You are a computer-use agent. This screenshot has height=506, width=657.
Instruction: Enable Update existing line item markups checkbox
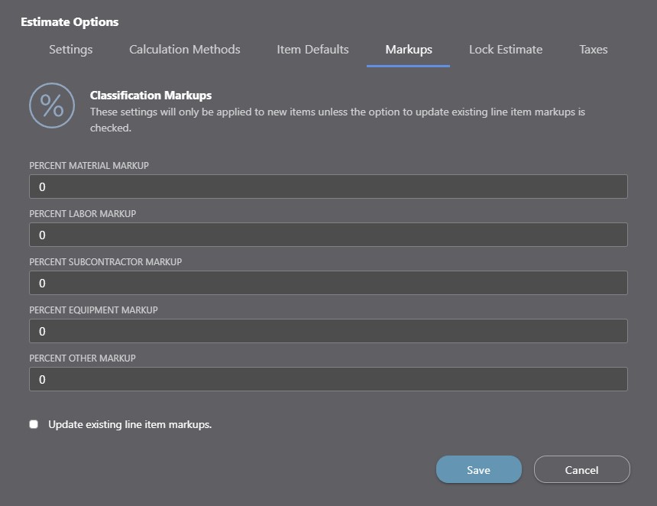click(x=34, y=424)
